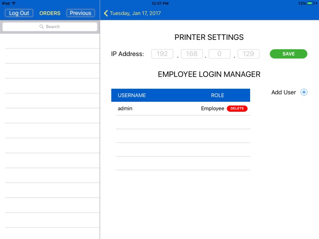Tap the USERNAME column header
The image size is (319, 239).
coord(131,95)
